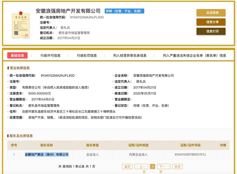Jump to last page with 末页

click(177, 166)
